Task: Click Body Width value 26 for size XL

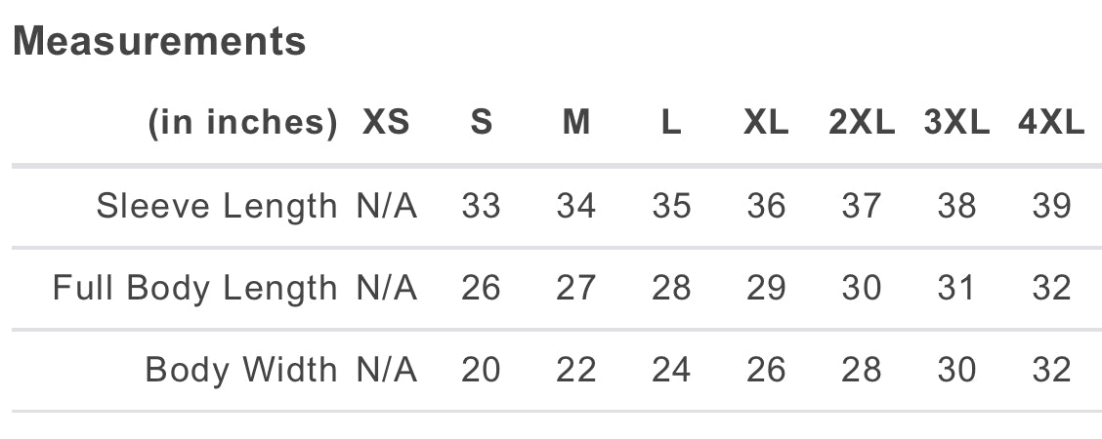Action: [x=766, y=370]
